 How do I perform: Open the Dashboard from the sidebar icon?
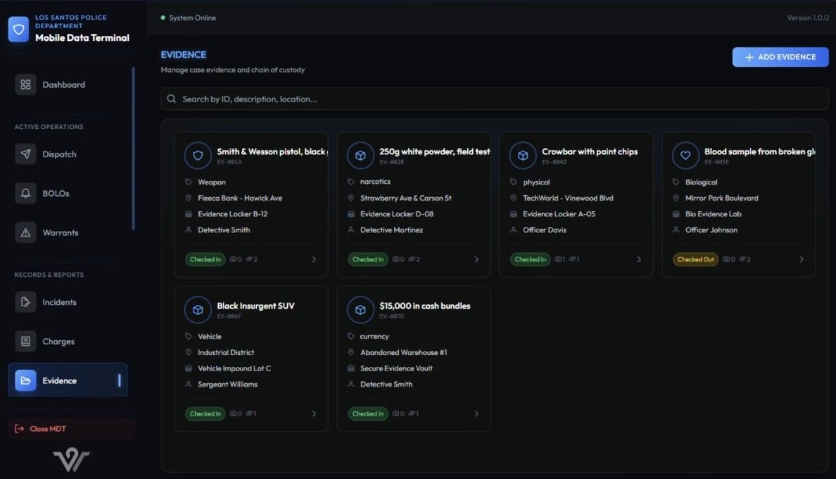tap(25, 84)
